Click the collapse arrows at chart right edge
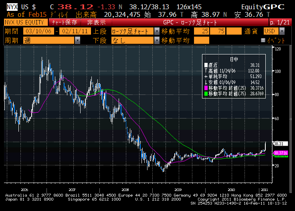The image size is (295, 211). coord(291,119)
